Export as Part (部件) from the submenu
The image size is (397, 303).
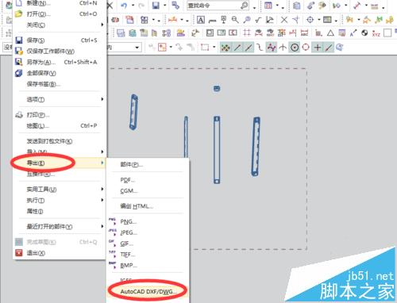point(148,164)
